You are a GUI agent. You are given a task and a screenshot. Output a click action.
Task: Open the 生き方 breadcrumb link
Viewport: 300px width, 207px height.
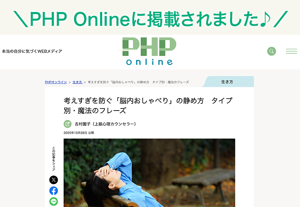coord(77,82)
